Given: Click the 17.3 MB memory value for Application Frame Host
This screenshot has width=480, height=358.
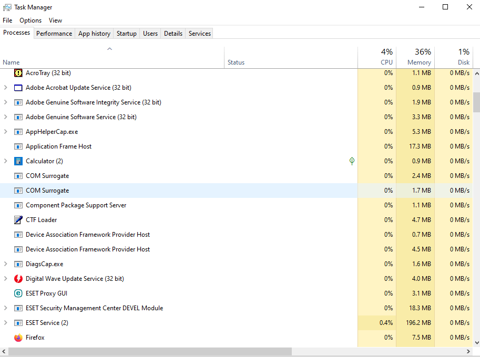Looking at the screenshot, I should point(420,146).
